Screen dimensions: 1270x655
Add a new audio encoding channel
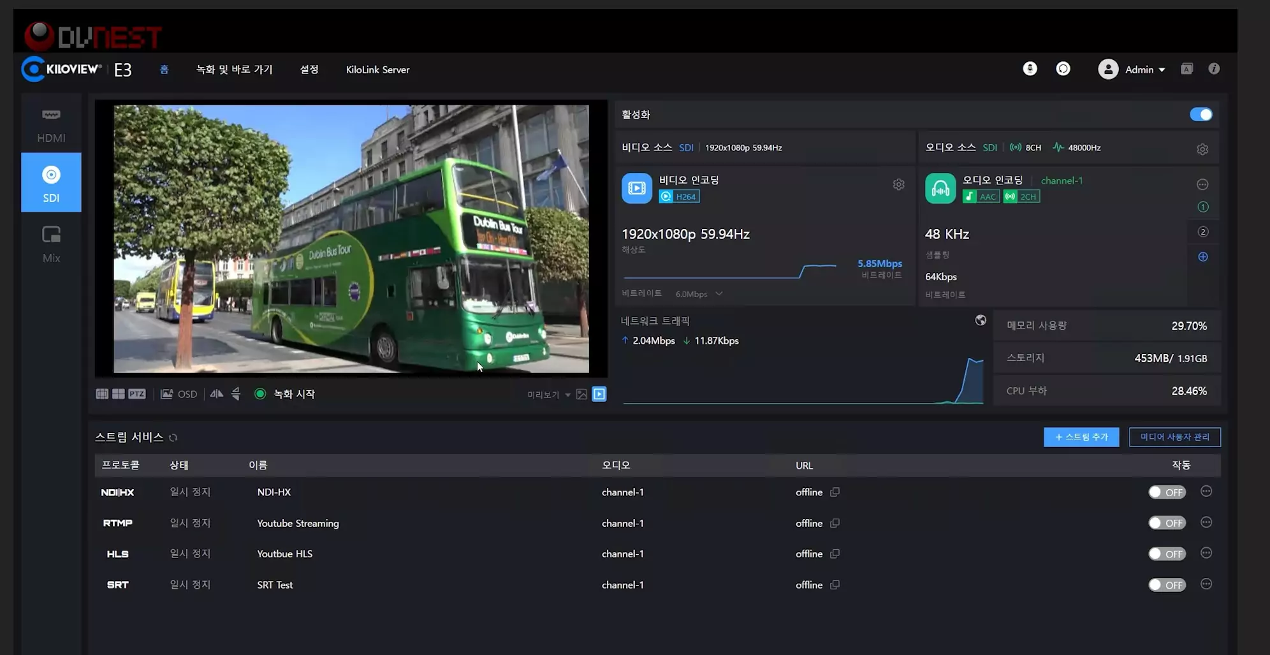tap(1202, 256)
